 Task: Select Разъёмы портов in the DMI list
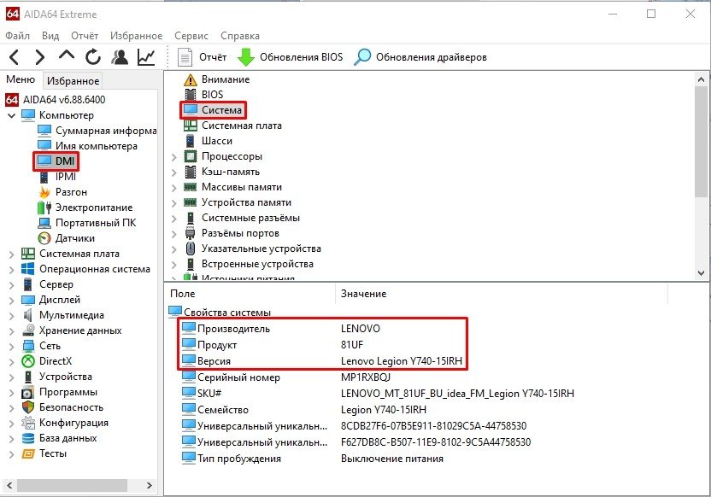click(x=232, y=233)
